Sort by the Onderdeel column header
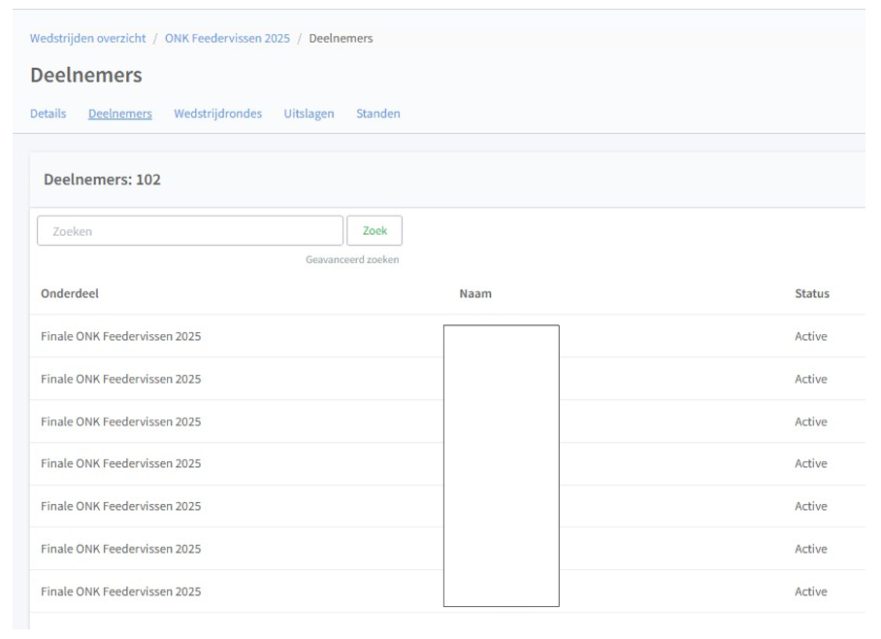This screenshot has width=881, height=639. tap(70, 293)
